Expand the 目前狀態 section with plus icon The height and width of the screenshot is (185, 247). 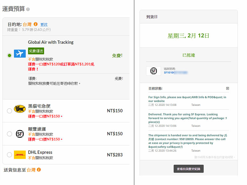click(x=227, y=88)
